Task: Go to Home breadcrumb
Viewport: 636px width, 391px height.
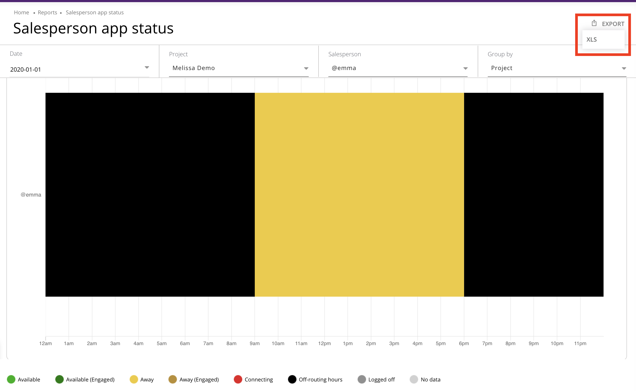Action: 22,12
